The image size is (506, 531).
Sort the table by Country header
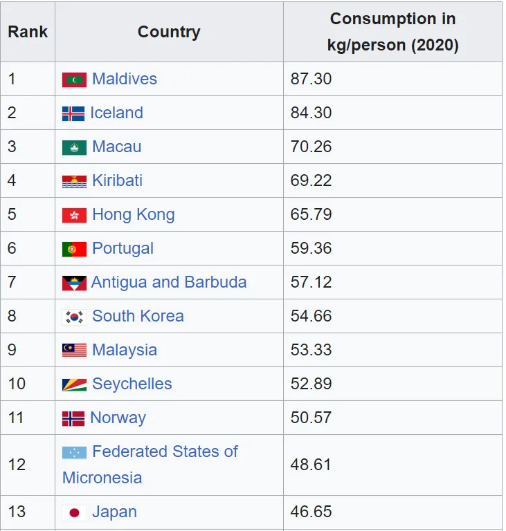[169, 32]
